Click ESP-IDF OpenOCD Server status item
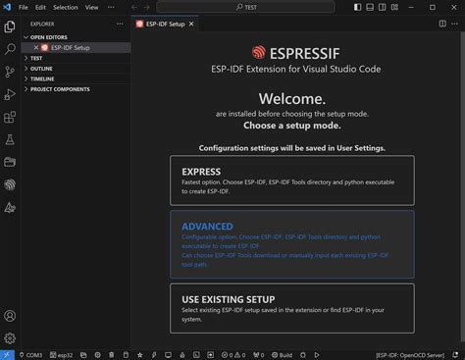This screenshot has width=465, height=360. tap(410, 355)
